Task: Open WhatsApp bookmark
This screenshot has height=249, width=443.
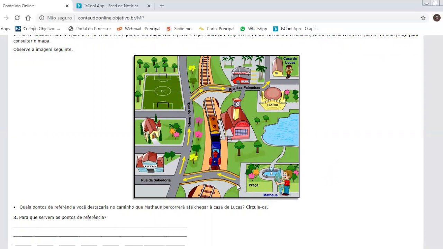Action: click(254, 29)
